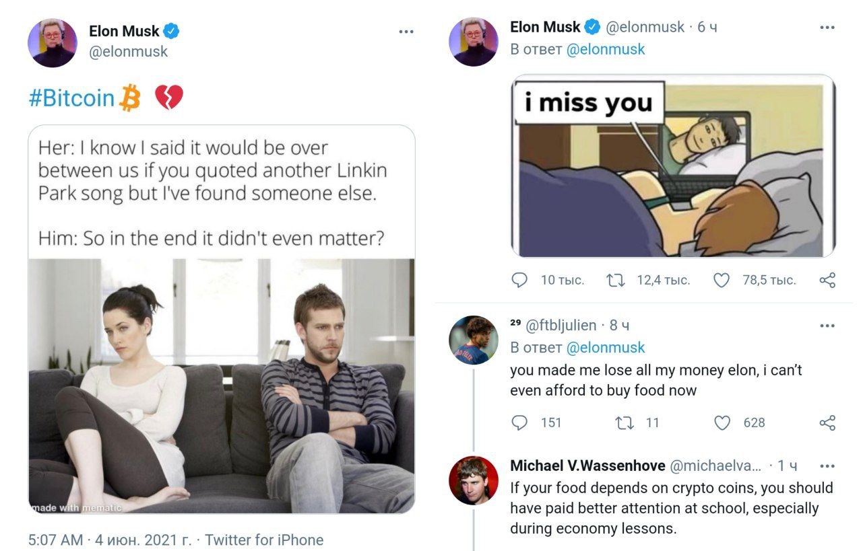This screenshot has height=551, width=861.
Task: Retweet @ftbljulien's comment
Action: pos(624,423)
